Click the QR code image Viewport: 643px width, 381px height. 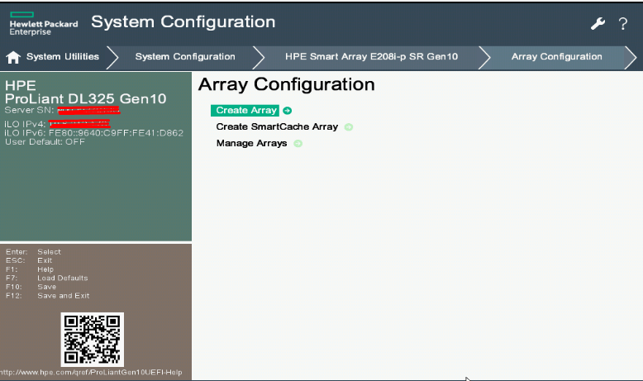[92, 340]
